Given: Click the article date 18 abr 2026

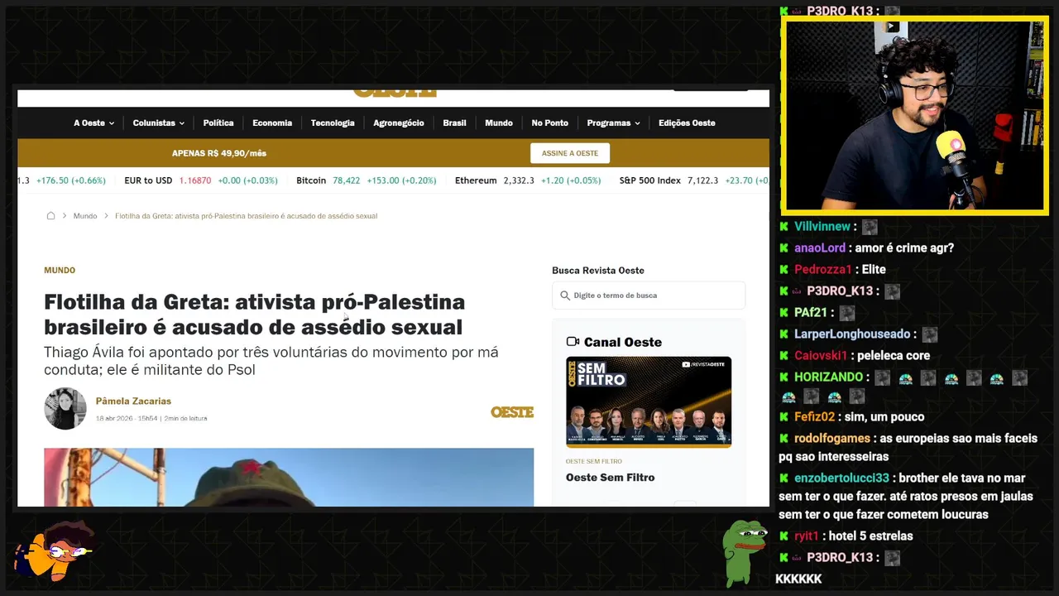Looking at the screenshot, I should [115, 419].
